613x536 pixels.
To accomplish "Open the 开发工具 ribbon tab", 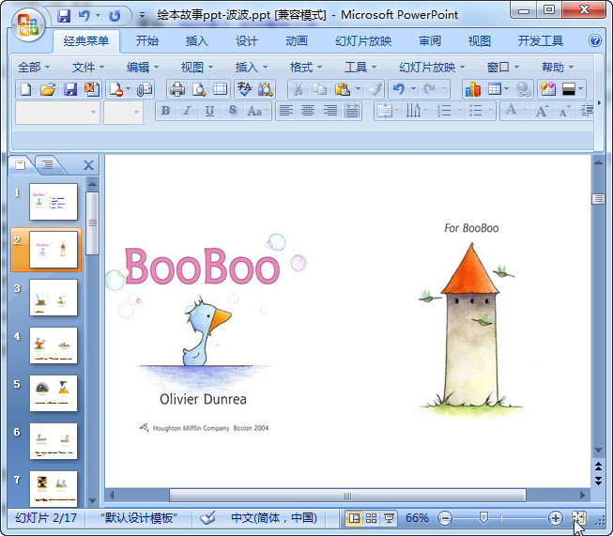I will [541, 40].
